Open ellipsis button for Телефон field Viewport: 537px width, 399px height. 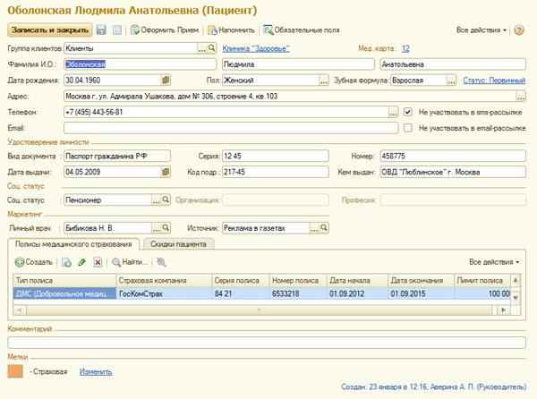pos(393,112)
